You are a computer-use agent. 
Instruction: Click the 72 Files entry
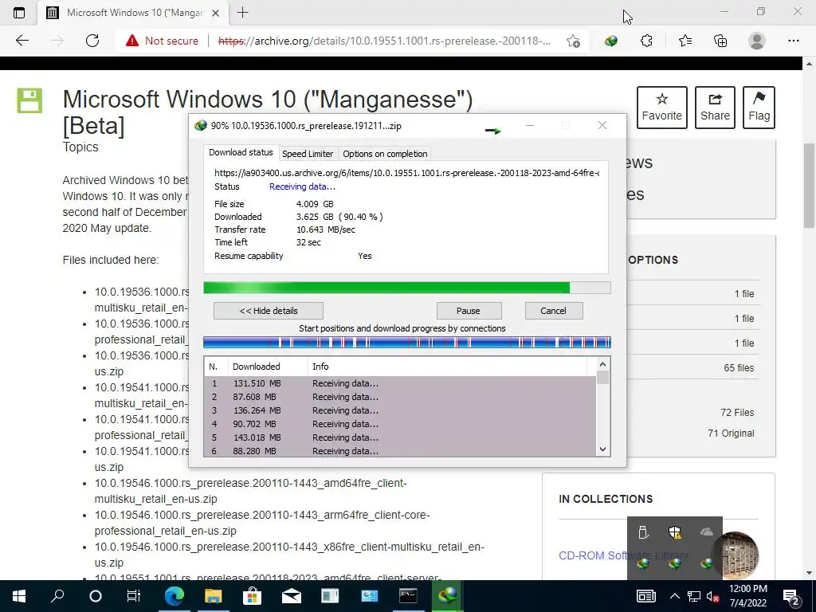pos(737,413)
